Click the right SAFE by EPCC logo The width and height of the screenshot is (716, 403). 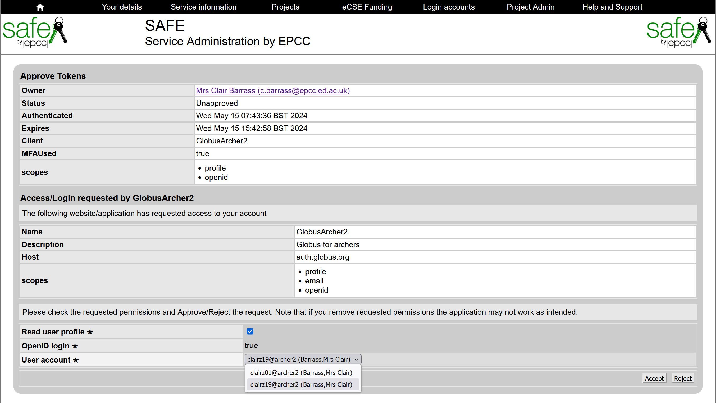(679, 32)
